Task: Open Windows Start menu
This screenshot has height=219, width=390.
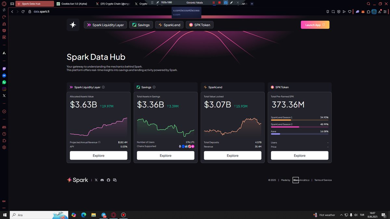Action: tap(5, 215)
